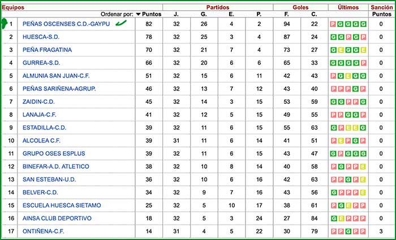Click first green G result box for Huesca-S.D.
The height and width of the screenshot is (240, 396).
tap(333, 37)
